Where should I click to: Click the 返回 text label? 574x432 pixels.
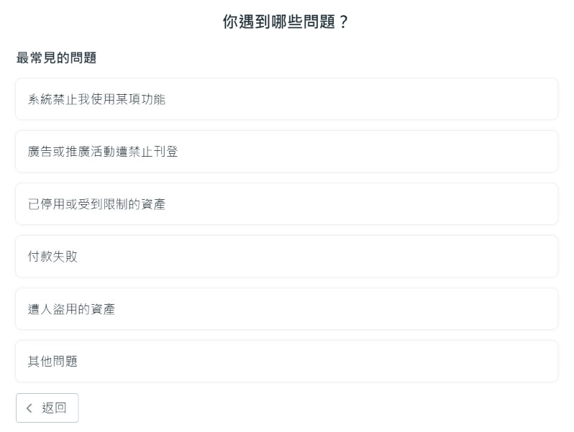54,408
